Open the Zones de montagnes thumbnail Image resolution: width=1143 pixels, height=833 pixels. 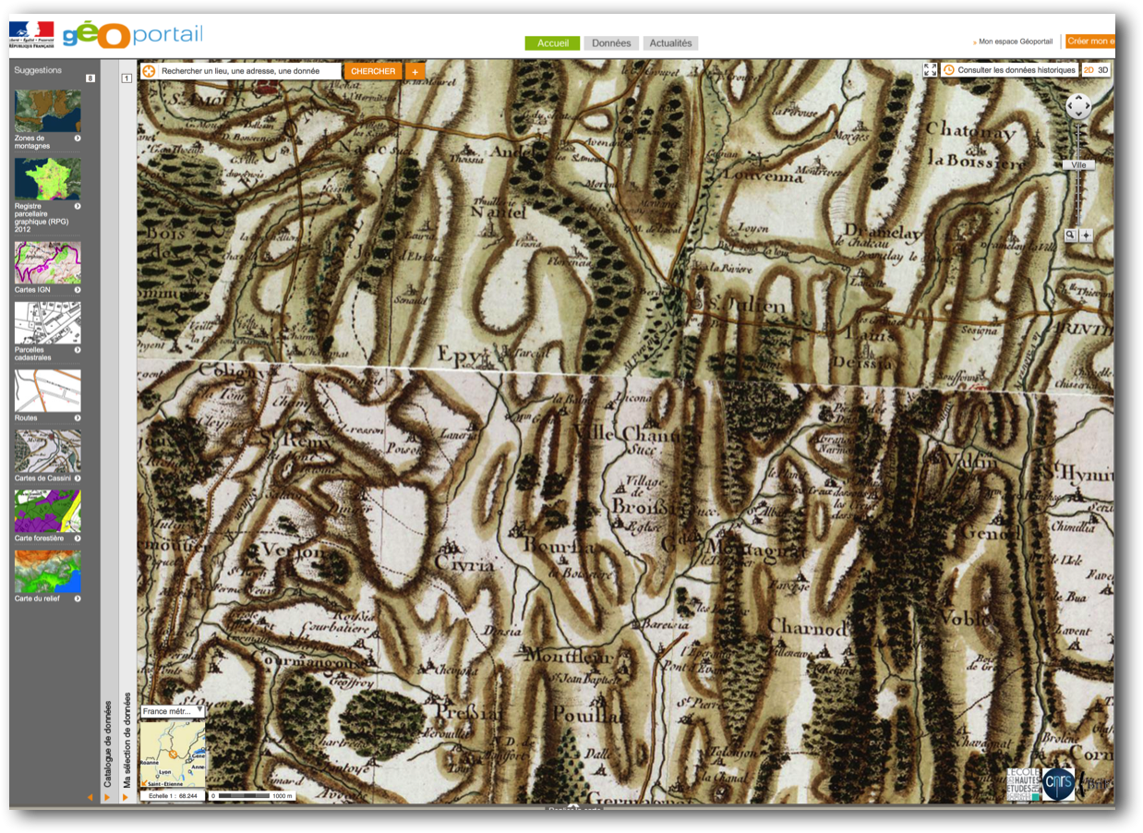tap(47, 111)
